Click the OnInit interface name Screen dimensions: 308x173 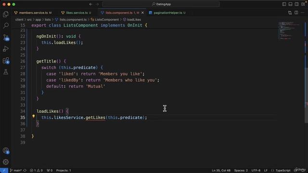[x=135, y=25]
